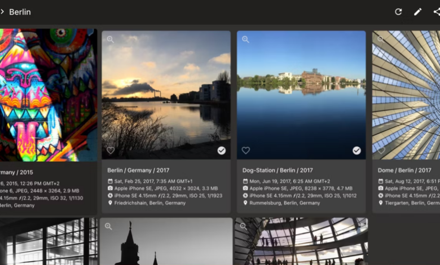Viewport: 440px width, 265px height.
Task: Click the graffiti card info 2448 × 3264, 2.9 MB
Action: point(39,191)
